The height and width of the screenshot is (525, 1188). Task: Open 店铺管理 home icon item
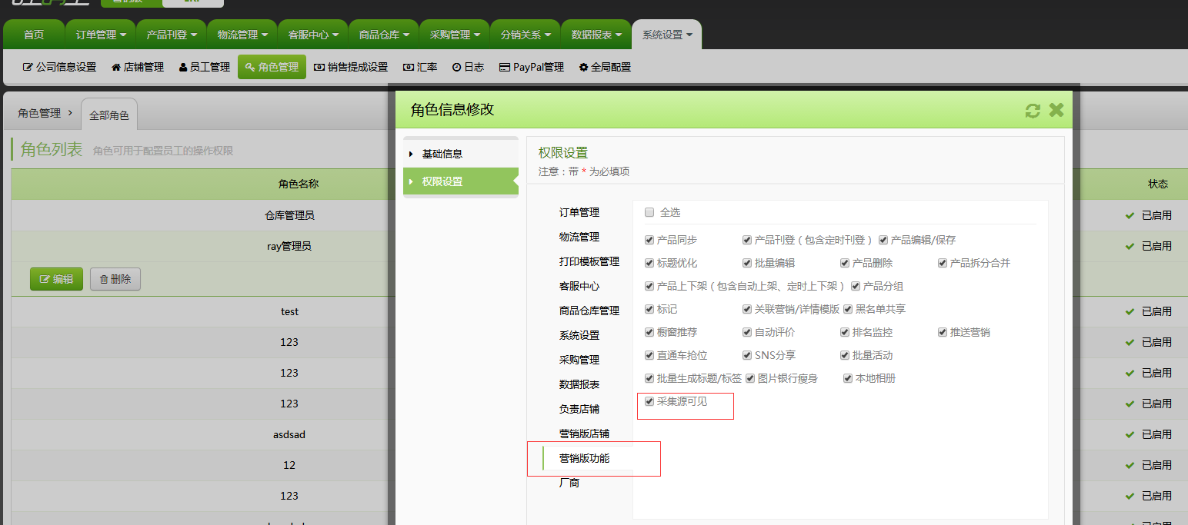pyautogui.click(x=138, y=67)
